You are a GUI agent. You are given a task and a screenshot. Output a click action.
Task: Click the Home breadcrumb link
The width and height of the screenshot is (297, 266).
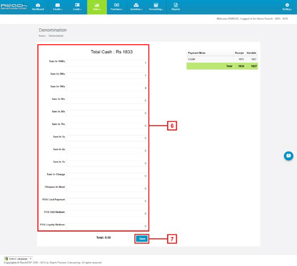pyautogui.click(x=42, y=36)
